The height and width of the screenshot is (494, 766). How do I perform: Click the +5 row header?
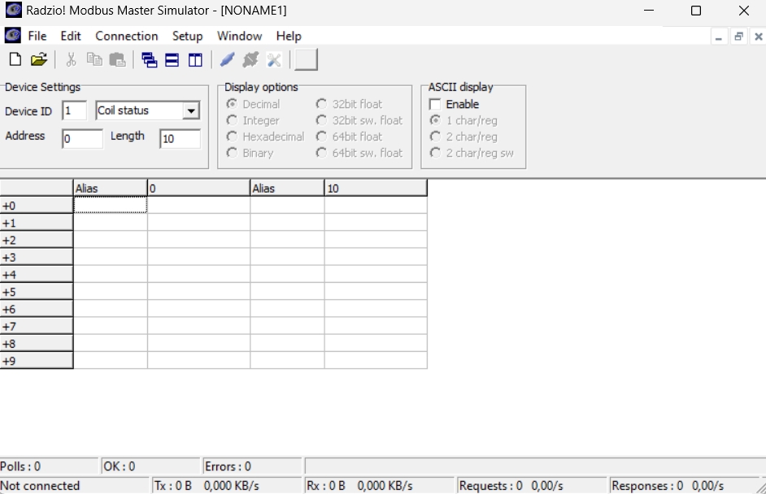37,292
